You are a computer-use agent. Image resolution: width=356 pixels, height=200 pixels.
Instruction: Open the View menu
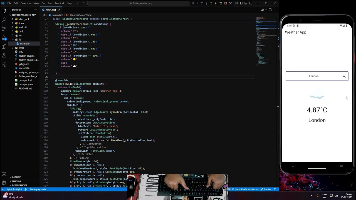[x=36, y=3]
